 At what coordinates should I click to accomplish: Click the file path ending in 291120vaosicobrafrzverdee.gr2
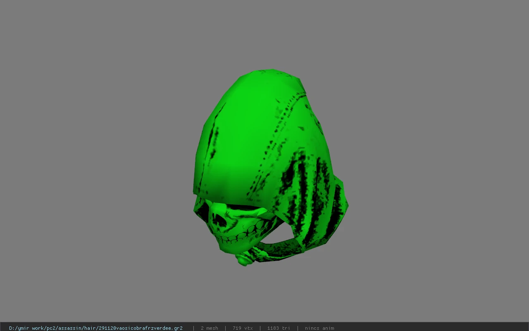(x=96, y=328)
